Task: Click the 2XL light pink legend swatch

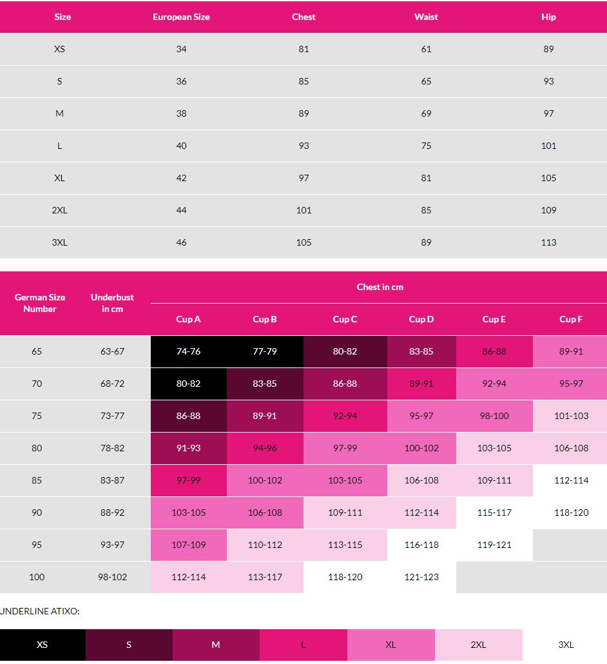Action: click(x=478, y=645)
